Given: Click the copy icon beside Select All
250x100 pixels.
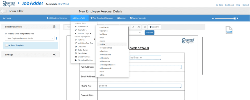Looking at the screenshot, I should pos(145,27).
